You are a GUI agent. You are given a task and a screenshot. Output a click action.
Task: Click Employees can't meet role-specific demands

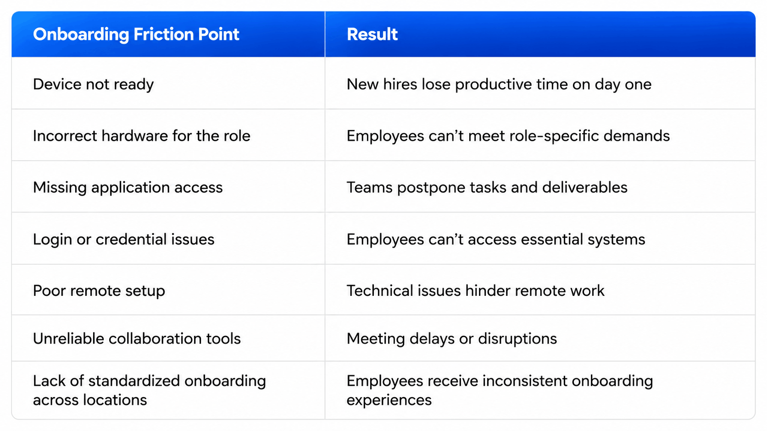coord(508,136)
